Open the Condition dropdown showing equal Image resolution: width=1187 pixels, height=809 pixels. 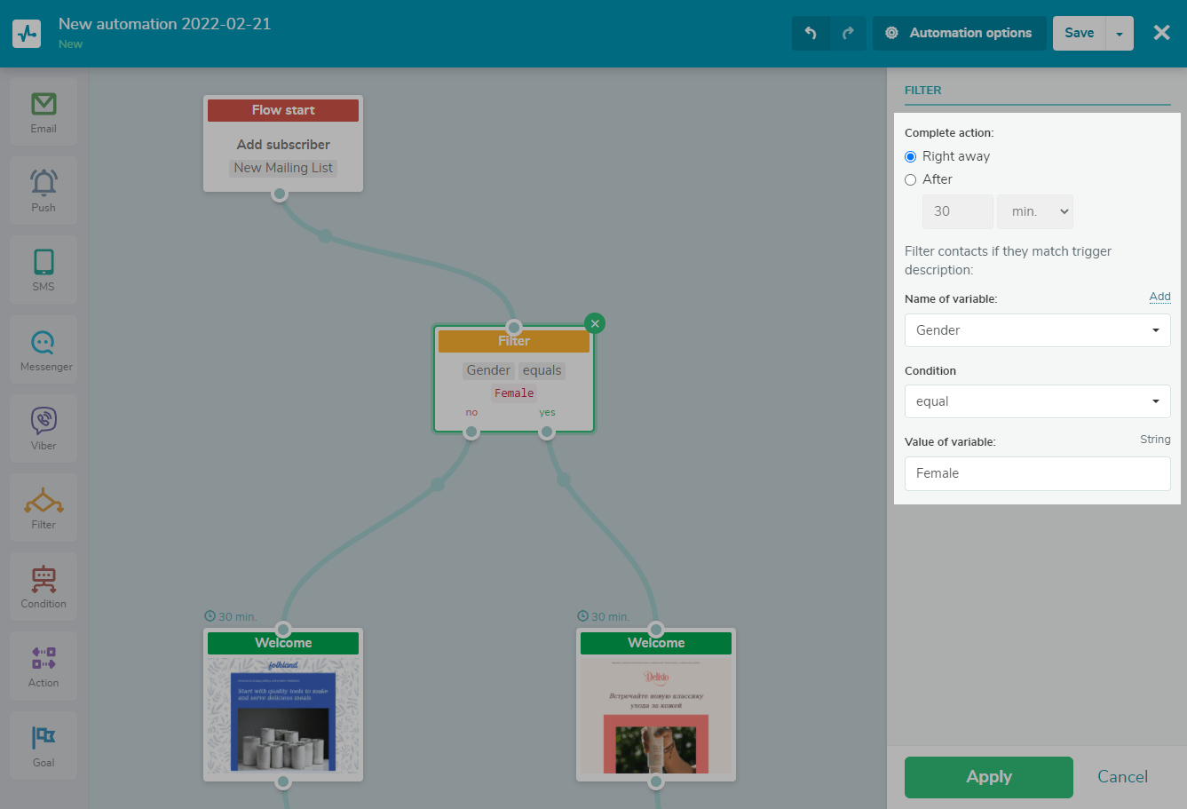pos(1037,401)
